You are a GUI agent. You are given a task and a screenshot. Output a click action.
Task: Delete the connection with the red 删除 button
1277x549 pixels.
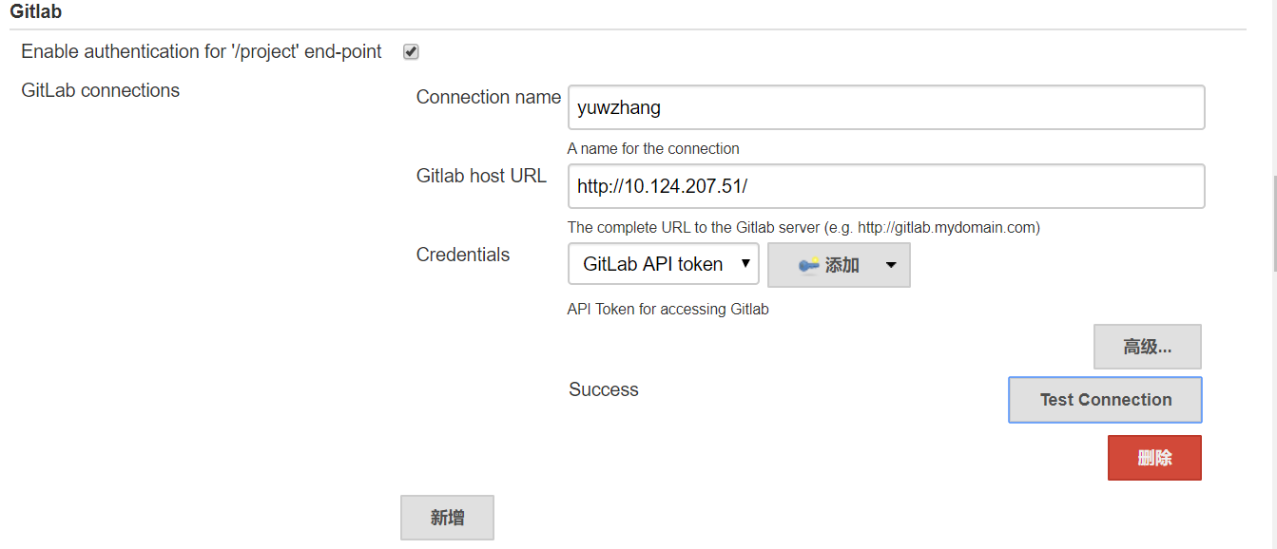click(1153, 458)
